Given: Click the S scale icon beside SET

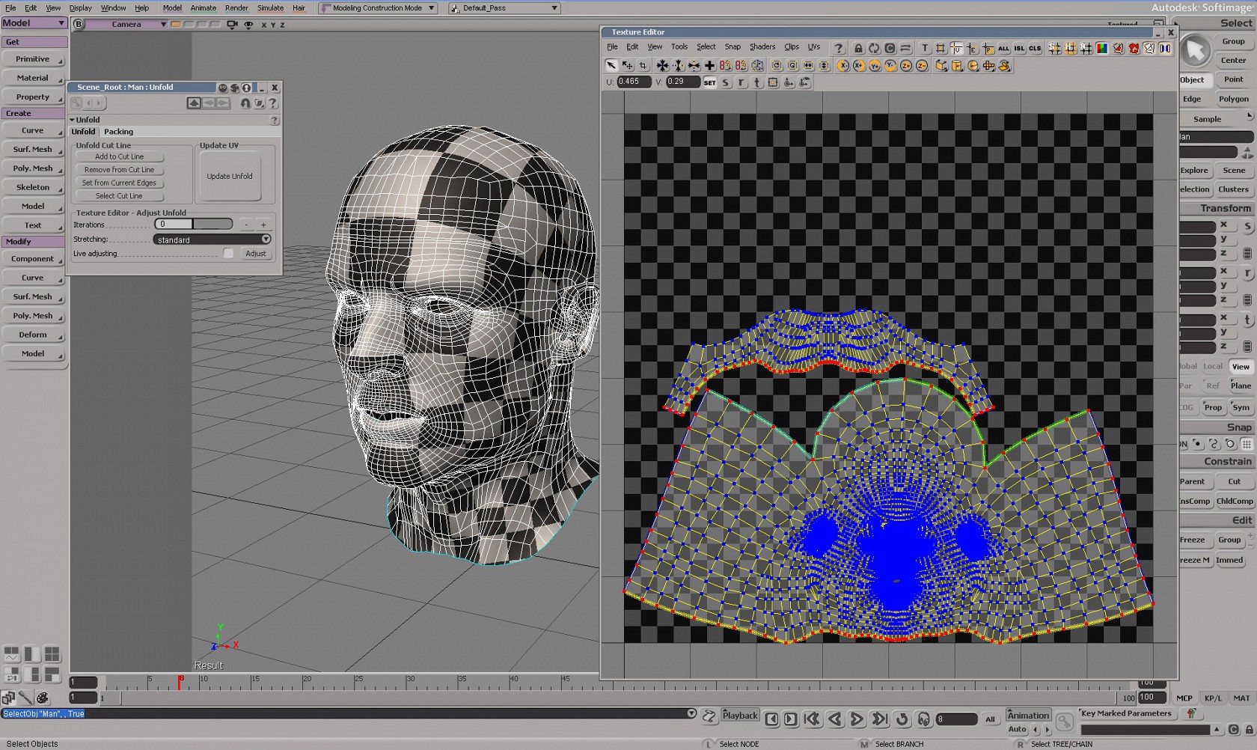Looking at the screenshot, I should point(726,82).
